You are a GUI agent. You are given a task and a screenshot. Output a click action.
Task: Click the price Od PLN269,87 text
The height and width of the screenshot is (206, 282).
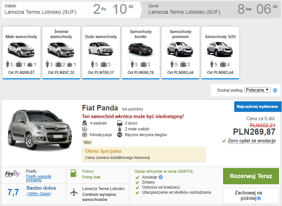[21, 73]
